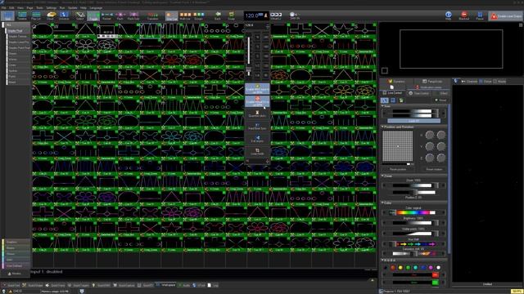Viewport: 524px width, 294px height.
Task: Select the All category in left list
Action: point(16,25)
